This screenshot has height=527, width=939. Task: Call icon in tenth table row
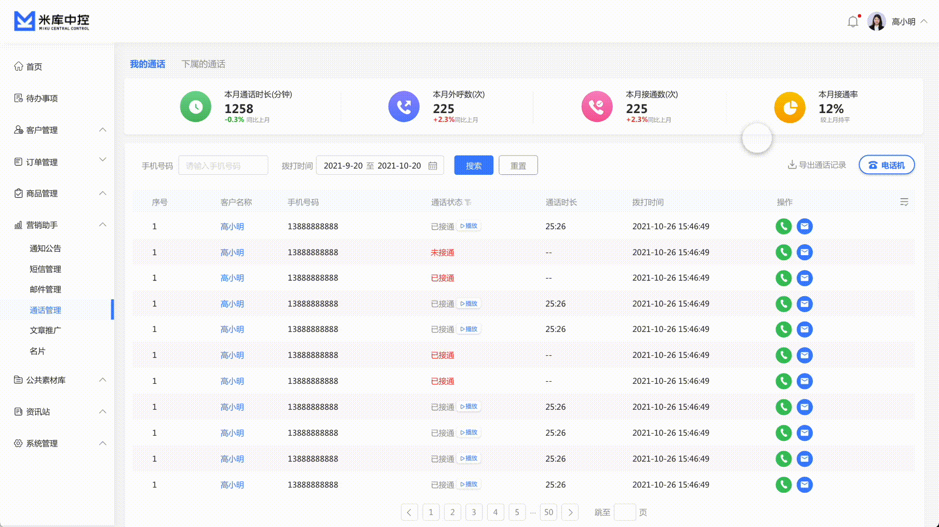coord(783,459)
